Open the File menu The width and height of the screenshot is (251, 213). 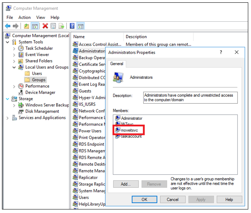pos(10,17)
